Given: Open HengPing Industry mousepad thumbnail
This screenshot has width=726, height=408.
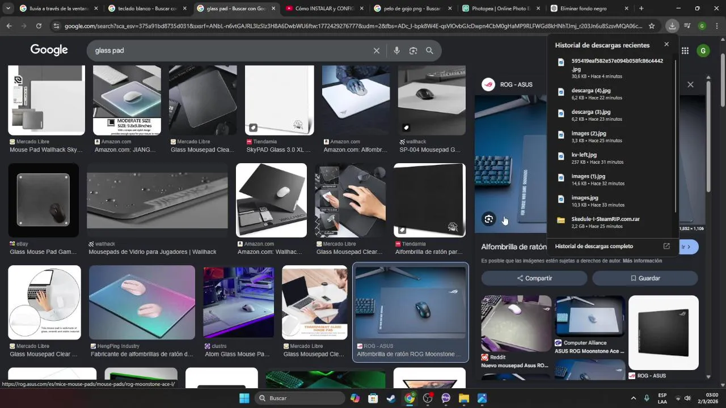Looking at the screenshot, I should pos(142,303).
